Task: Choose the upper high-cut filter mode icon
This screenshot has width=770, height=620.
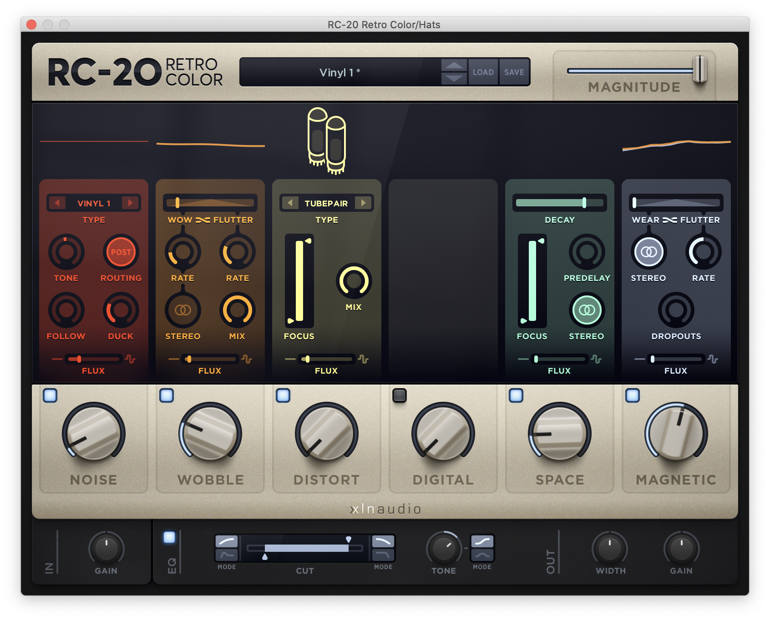Action: click(383, 541)
